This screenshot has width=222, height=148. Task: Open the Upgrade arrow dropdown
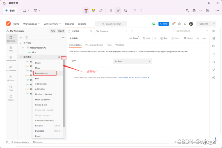coord(214,24)
